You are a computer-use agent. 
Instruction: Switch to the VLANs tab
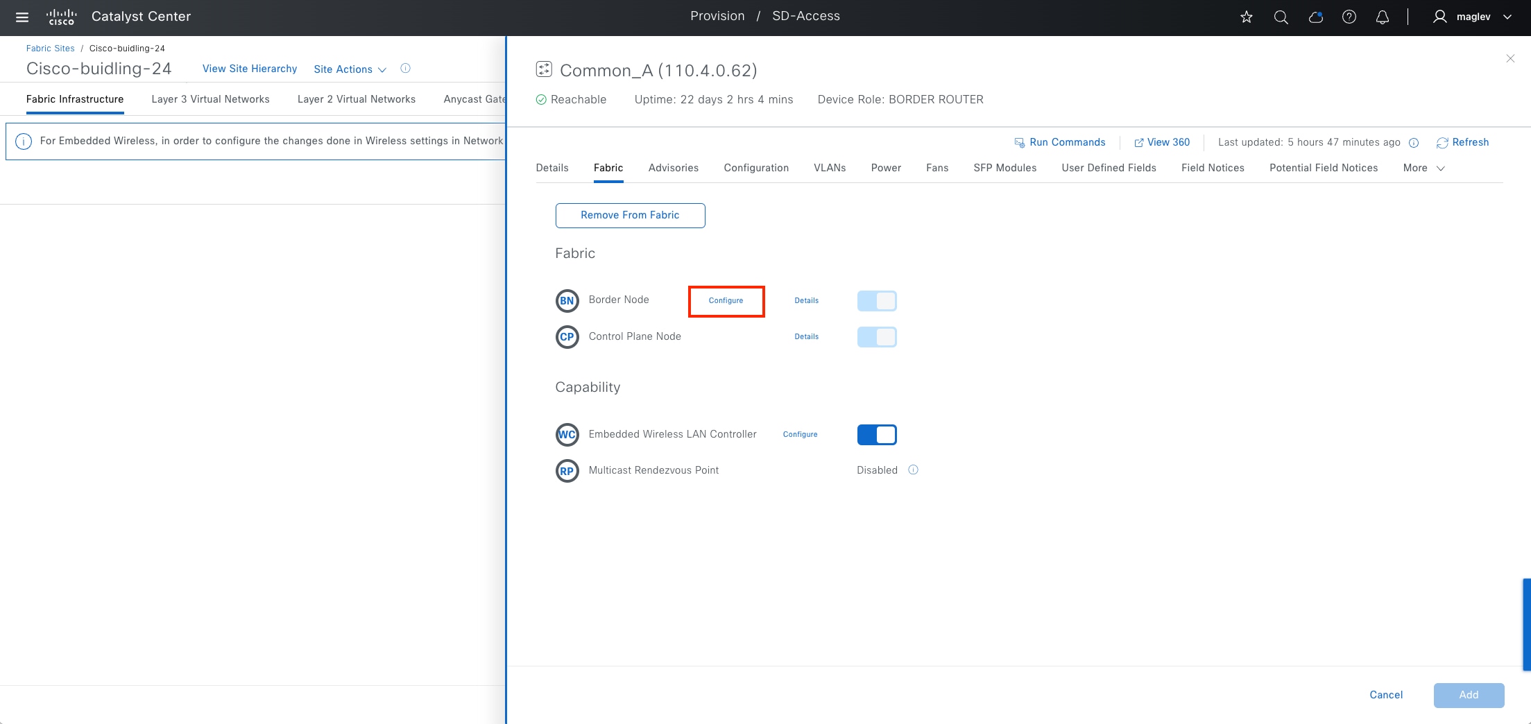pos(830,169)
